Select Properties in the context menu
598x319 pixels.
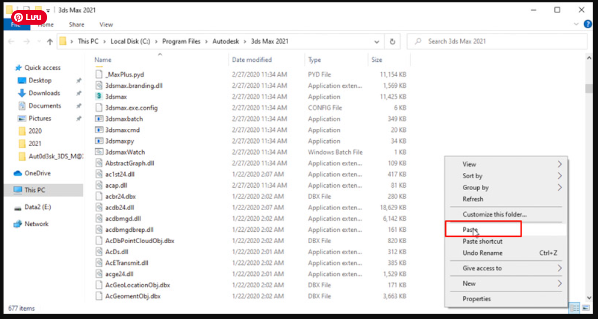[x=477, y=299]
